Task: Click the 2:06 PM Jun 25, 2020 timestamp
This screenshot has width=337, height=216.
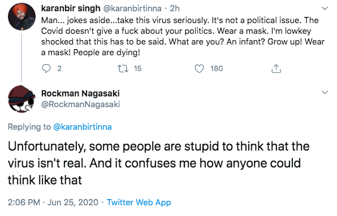Action: coord(53,202)
